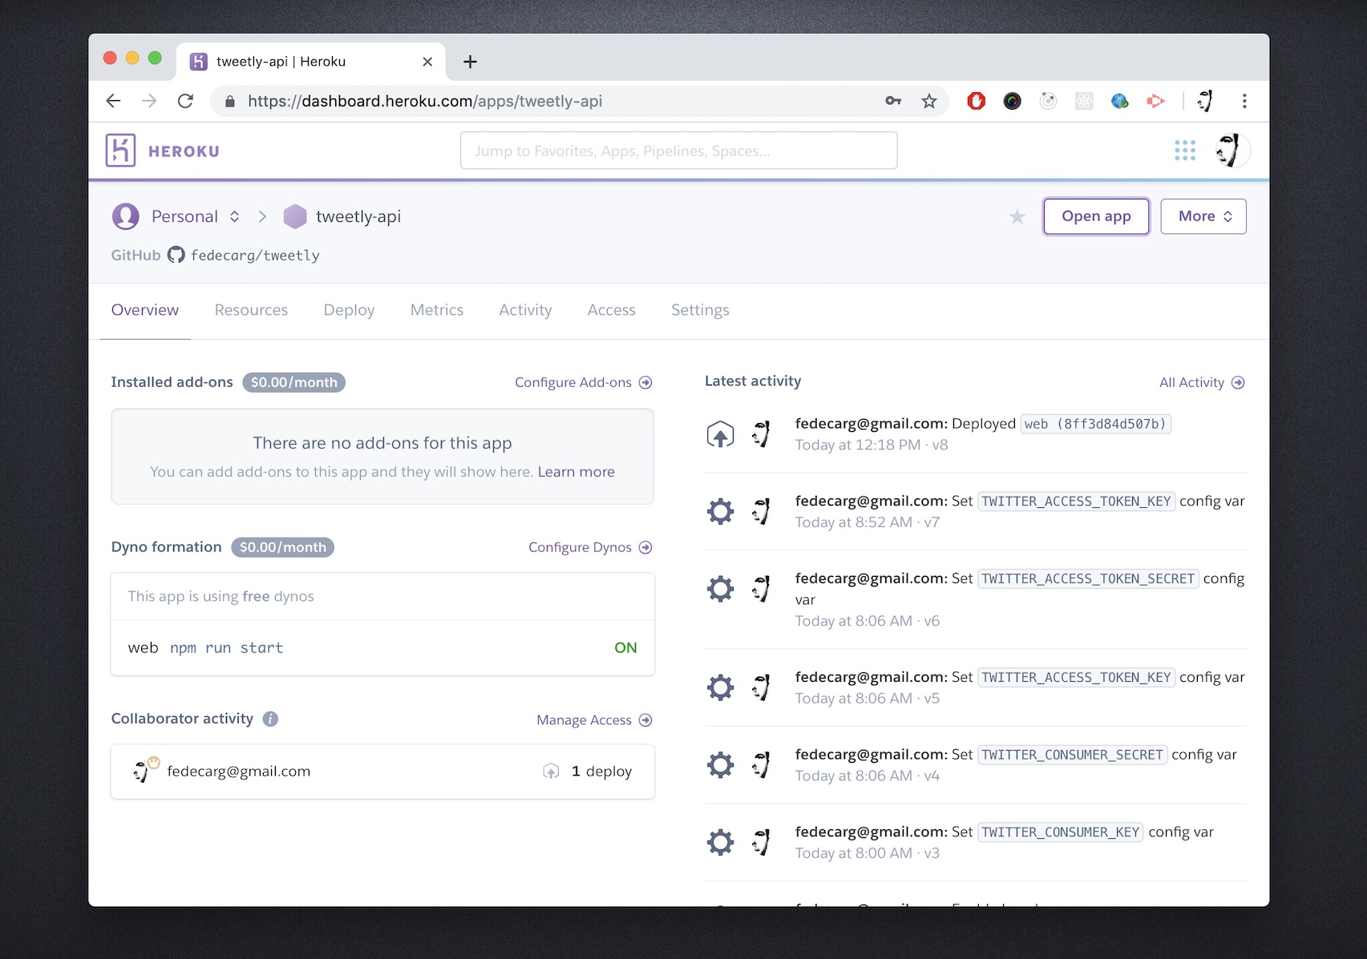Click the Personal account avatar icon
Screen dimensions: 1367x959
[x=126, y=216]
